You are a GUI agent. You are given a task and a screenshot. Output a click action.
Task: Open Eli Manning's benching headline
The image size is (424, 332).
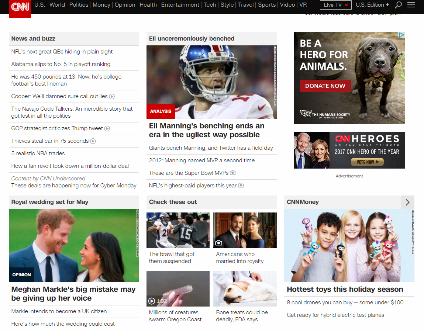[x=207, y=130]
